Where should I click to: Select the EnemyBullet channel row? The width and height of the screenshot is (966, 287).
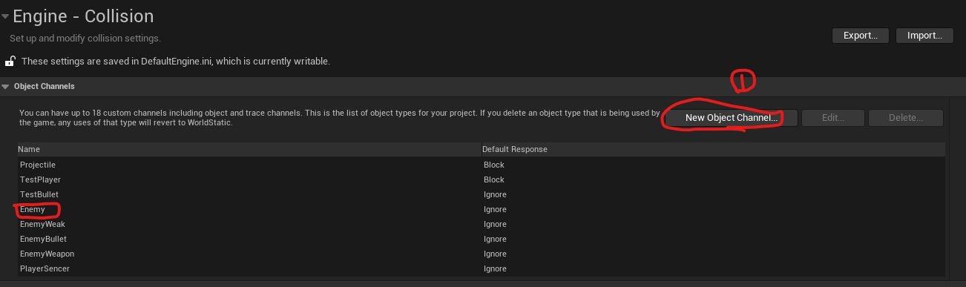click(482, 239)
